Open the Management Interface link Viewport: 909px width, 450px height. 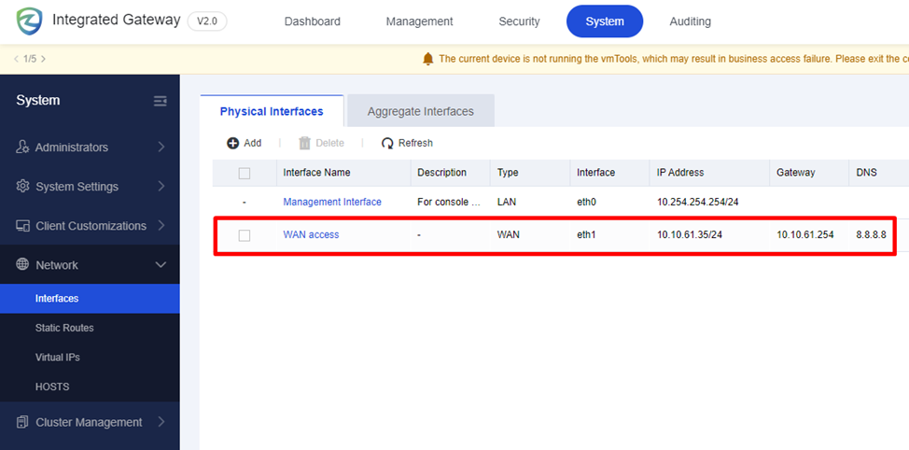tap(332, 202)
